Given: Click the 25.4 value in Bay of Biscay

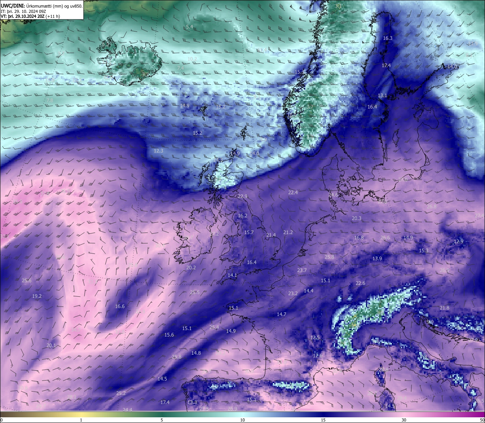Looking at the screenshot, I should coord(214,327).
